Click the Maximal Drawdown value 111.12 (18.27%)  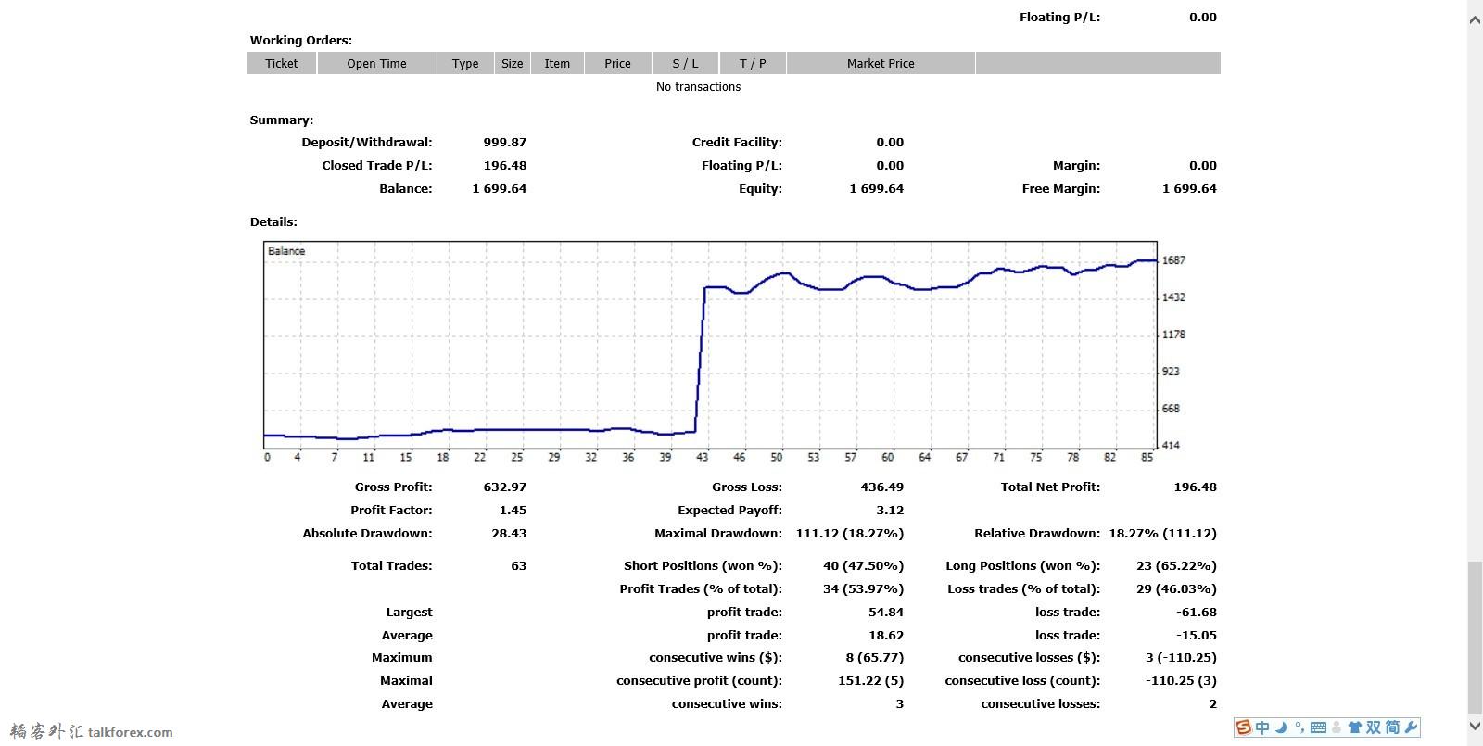pos(850,533)
